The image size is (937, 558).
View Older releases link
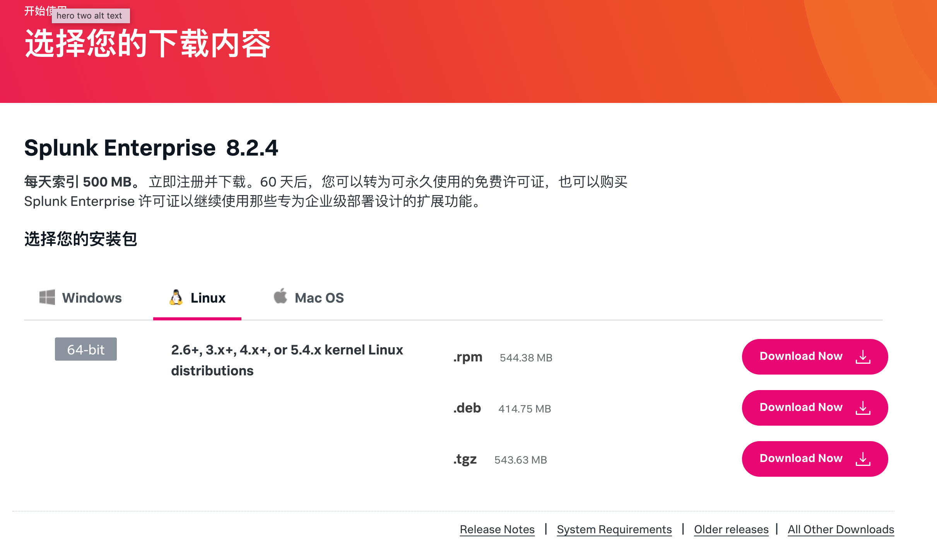(731, 529)
